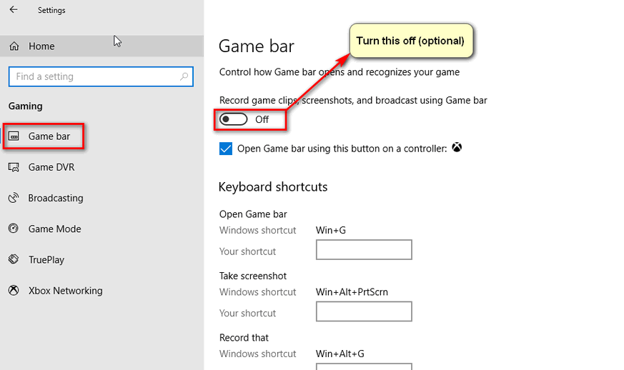Click the back arrow in Settings
Viewport: 624px width, 370px height.
click(14, 9)
